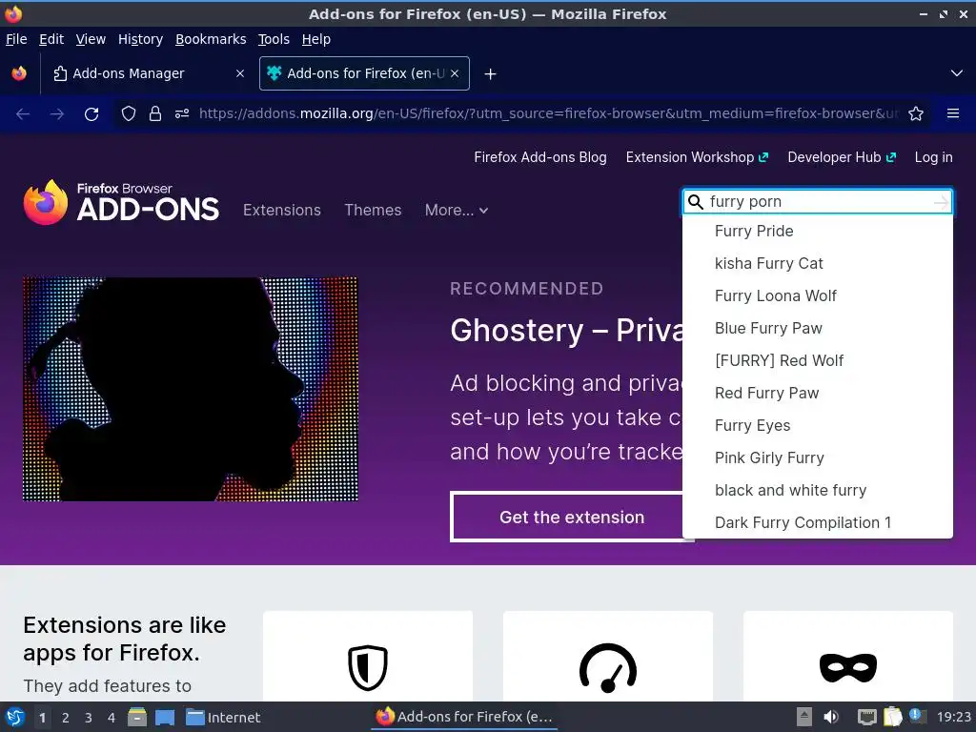Go forward one page
The width and height of the screenshot is (976, 732).
[57, 114]
